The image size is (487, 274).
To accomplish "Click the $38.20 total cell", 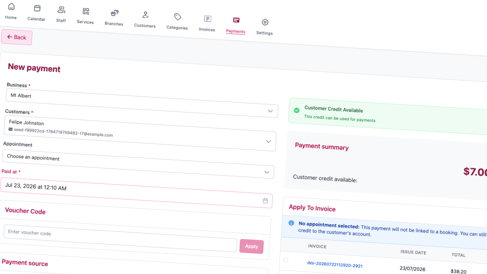I will point(458,271).
